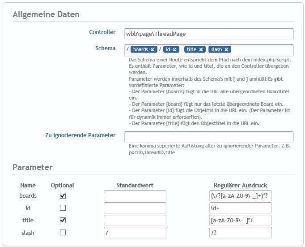Edit the Regulärer Ausdruck field for slash
This screenshot has height=247, width=305.
pyautogui.click(x=240, y=233)
